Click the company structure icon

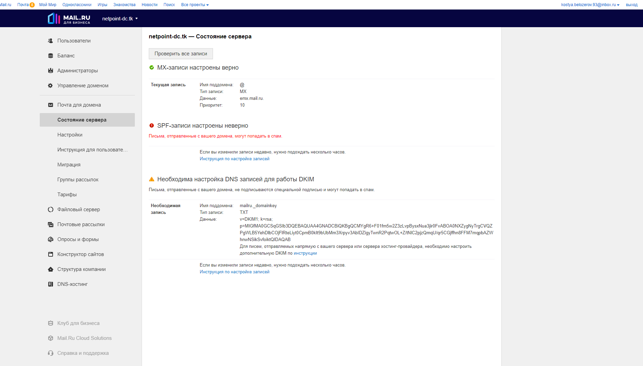tap(51, 269)
